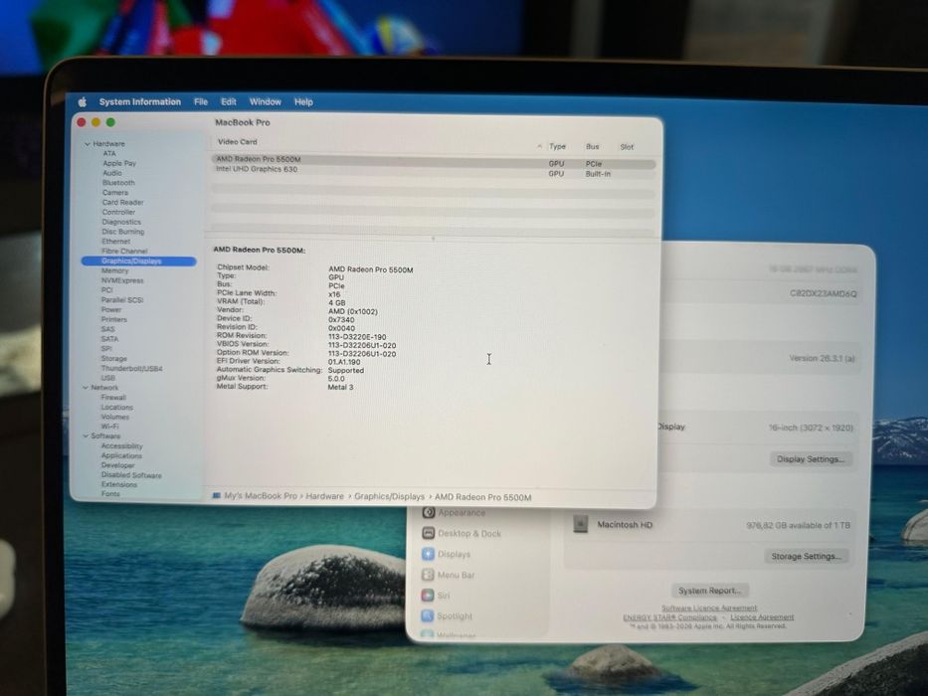
Task: Open Menu Bar in System Settings sidebar
Action: pos(449,575)
